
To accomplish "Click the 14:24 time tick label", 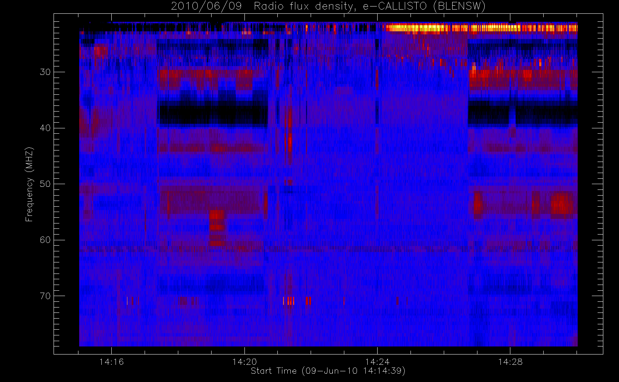I will [x=377, y=362].
